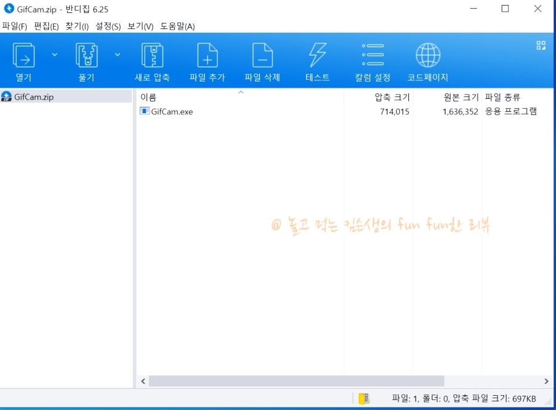Toggle the view-mode grid icon in toolbar corner
556x410 pixels.
click(x=541, y=45)
